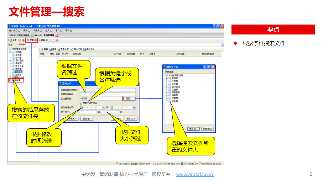323x181 pixels.
Task: Enable the modified-time end date checkbox
Action: pyautogui.click(x=112, y=107)
